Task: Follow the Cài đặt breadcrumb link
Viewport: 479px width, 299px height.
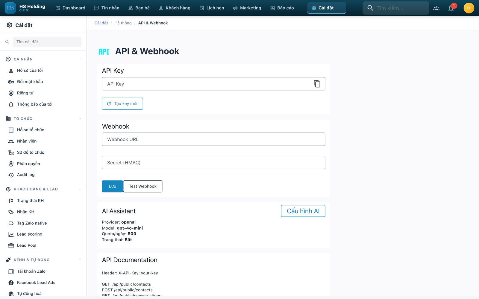Action: pyautogui.click(x=101, y=23)
